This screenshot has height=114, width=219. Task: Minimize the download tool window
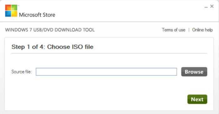coord(206,7)
